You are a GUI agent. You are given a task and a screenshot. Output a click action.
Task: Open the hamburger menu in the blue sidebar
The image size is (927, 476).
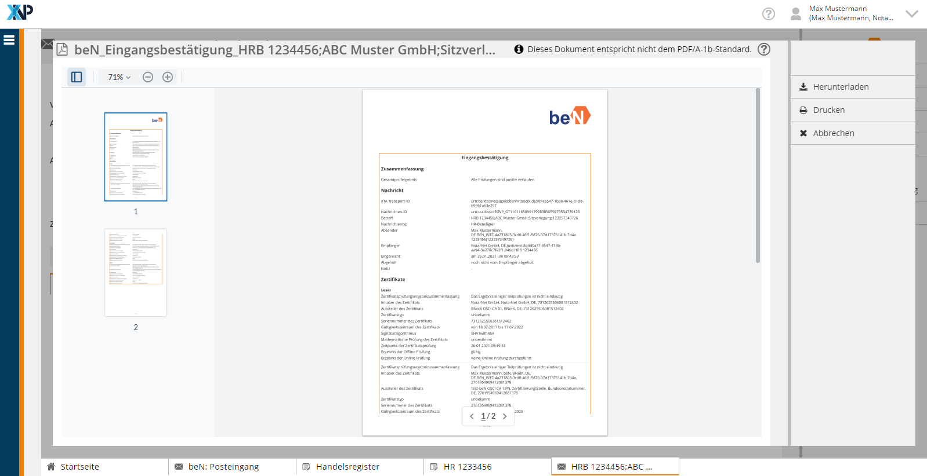[9, 40]
